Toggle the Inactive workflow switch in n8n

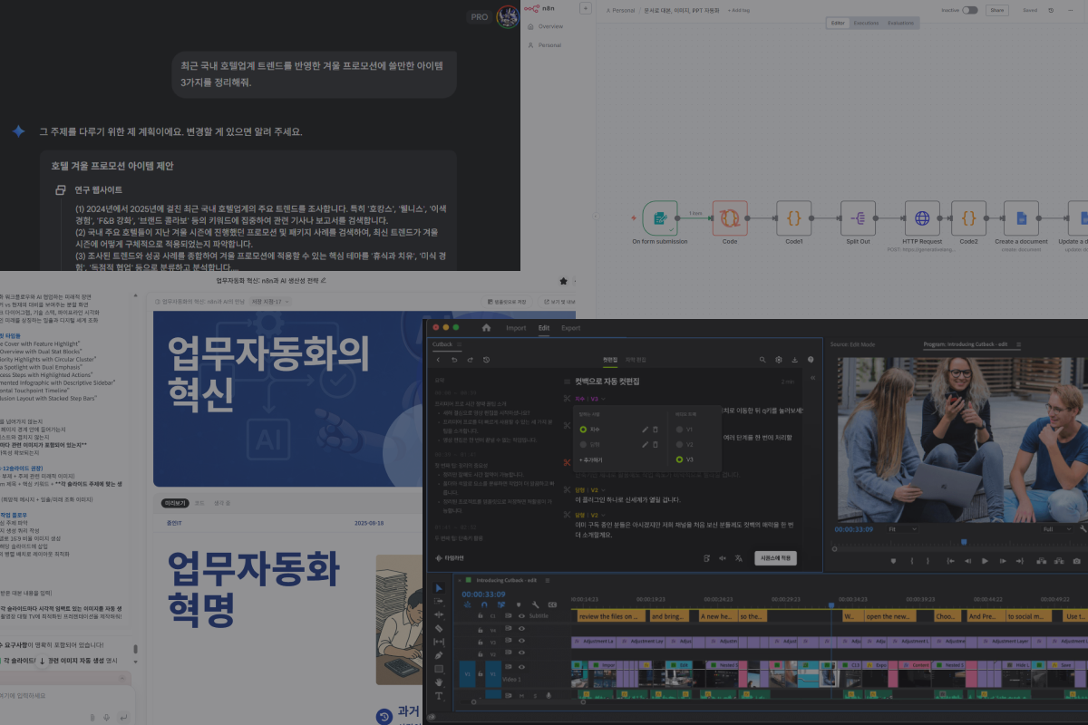pos(970,10)
